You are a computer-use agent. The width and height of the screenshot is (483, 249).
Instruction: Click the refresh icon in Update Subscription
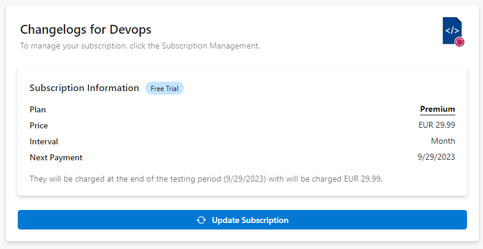(x=201, y=220)
